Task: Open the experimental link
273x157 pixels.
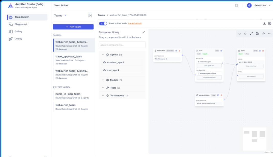Action: [135, 23]
